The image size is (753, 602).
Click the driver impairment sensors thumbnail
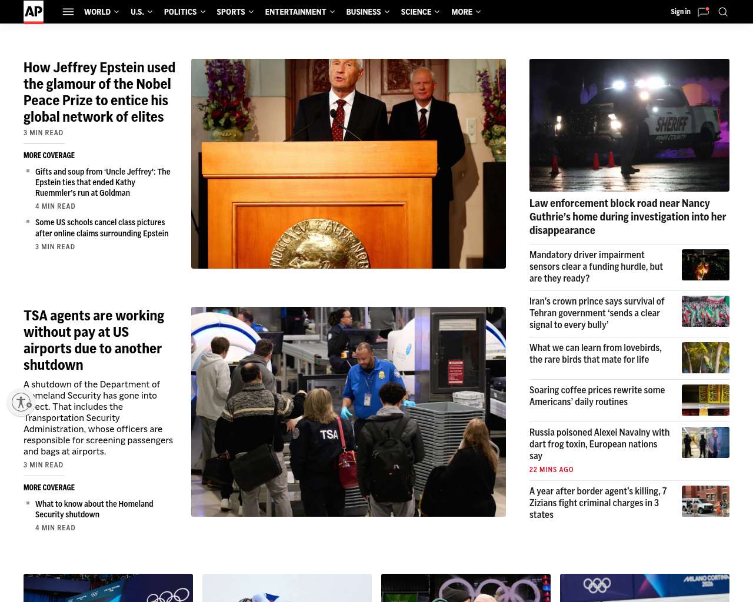(x=705, y=265)
